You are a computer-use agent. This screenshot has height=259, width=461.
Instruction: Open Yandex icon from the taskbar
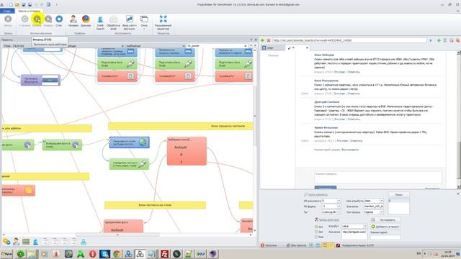coord(56,254)
